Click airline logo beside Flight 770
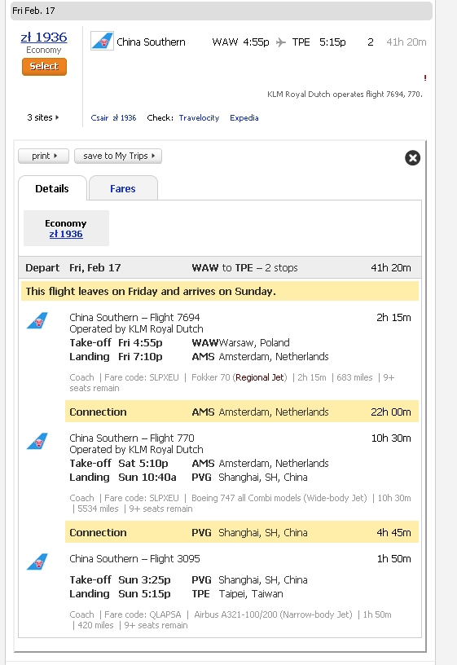The image size is (457, 665). 37,441
